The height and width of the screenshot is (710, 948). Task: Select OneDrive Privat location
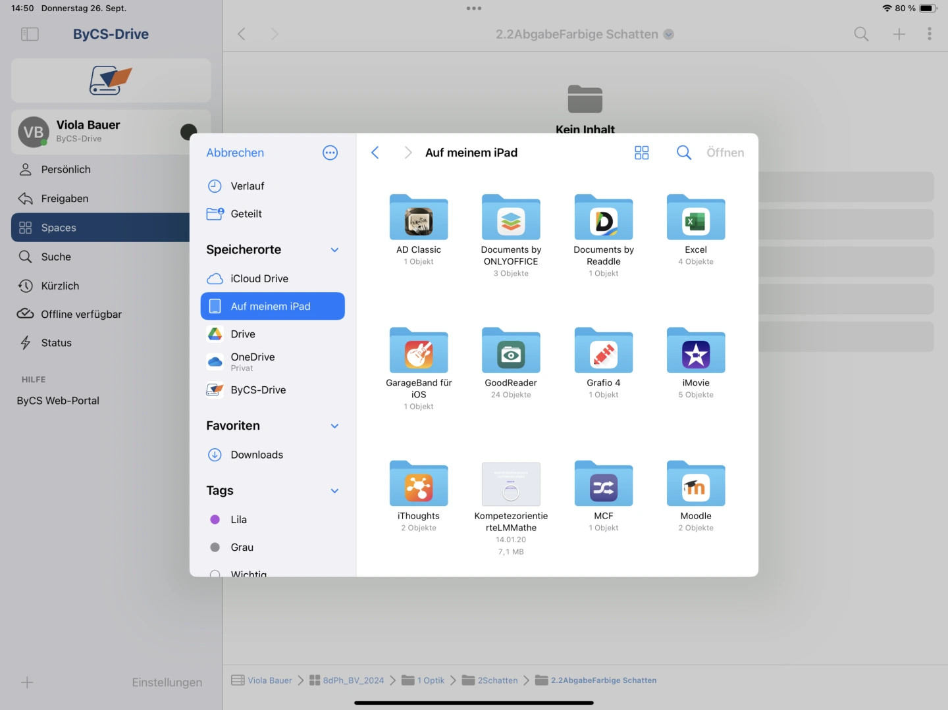pyautogui.click(x=253, y=361)
